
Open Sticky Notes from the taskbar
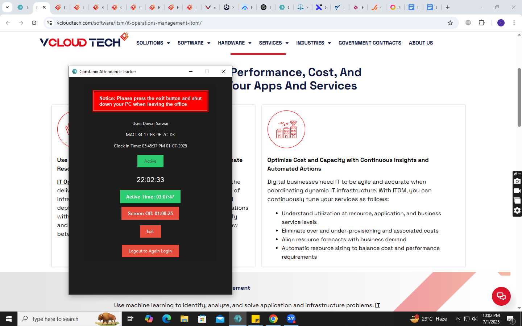point(256,319)
